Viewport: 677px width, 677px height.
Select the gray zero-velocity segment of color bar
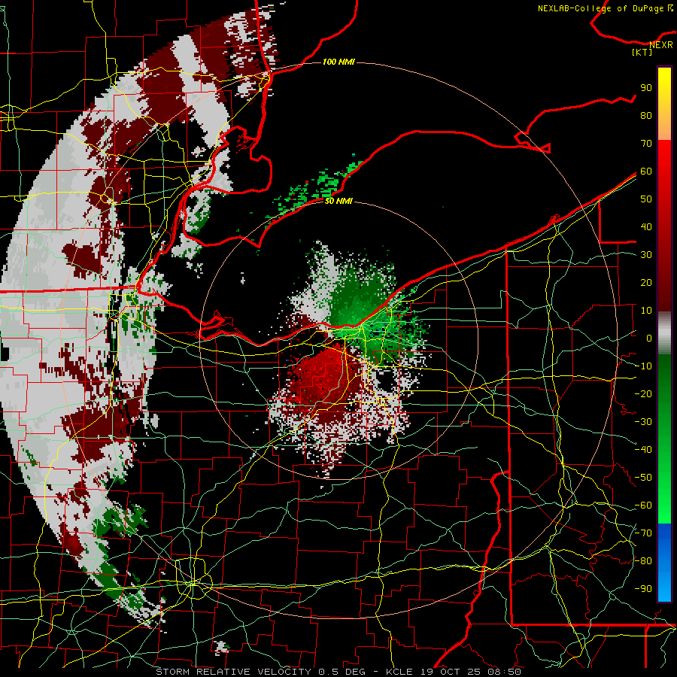click(x=664, y=333)
